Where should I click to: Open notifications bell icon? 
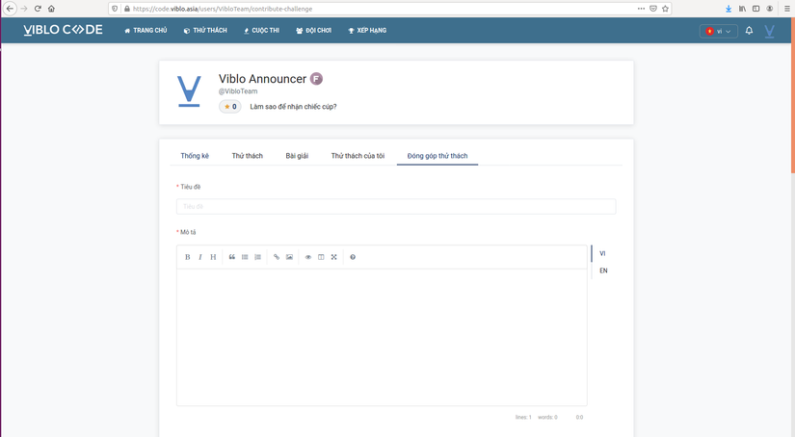(749, 31)
